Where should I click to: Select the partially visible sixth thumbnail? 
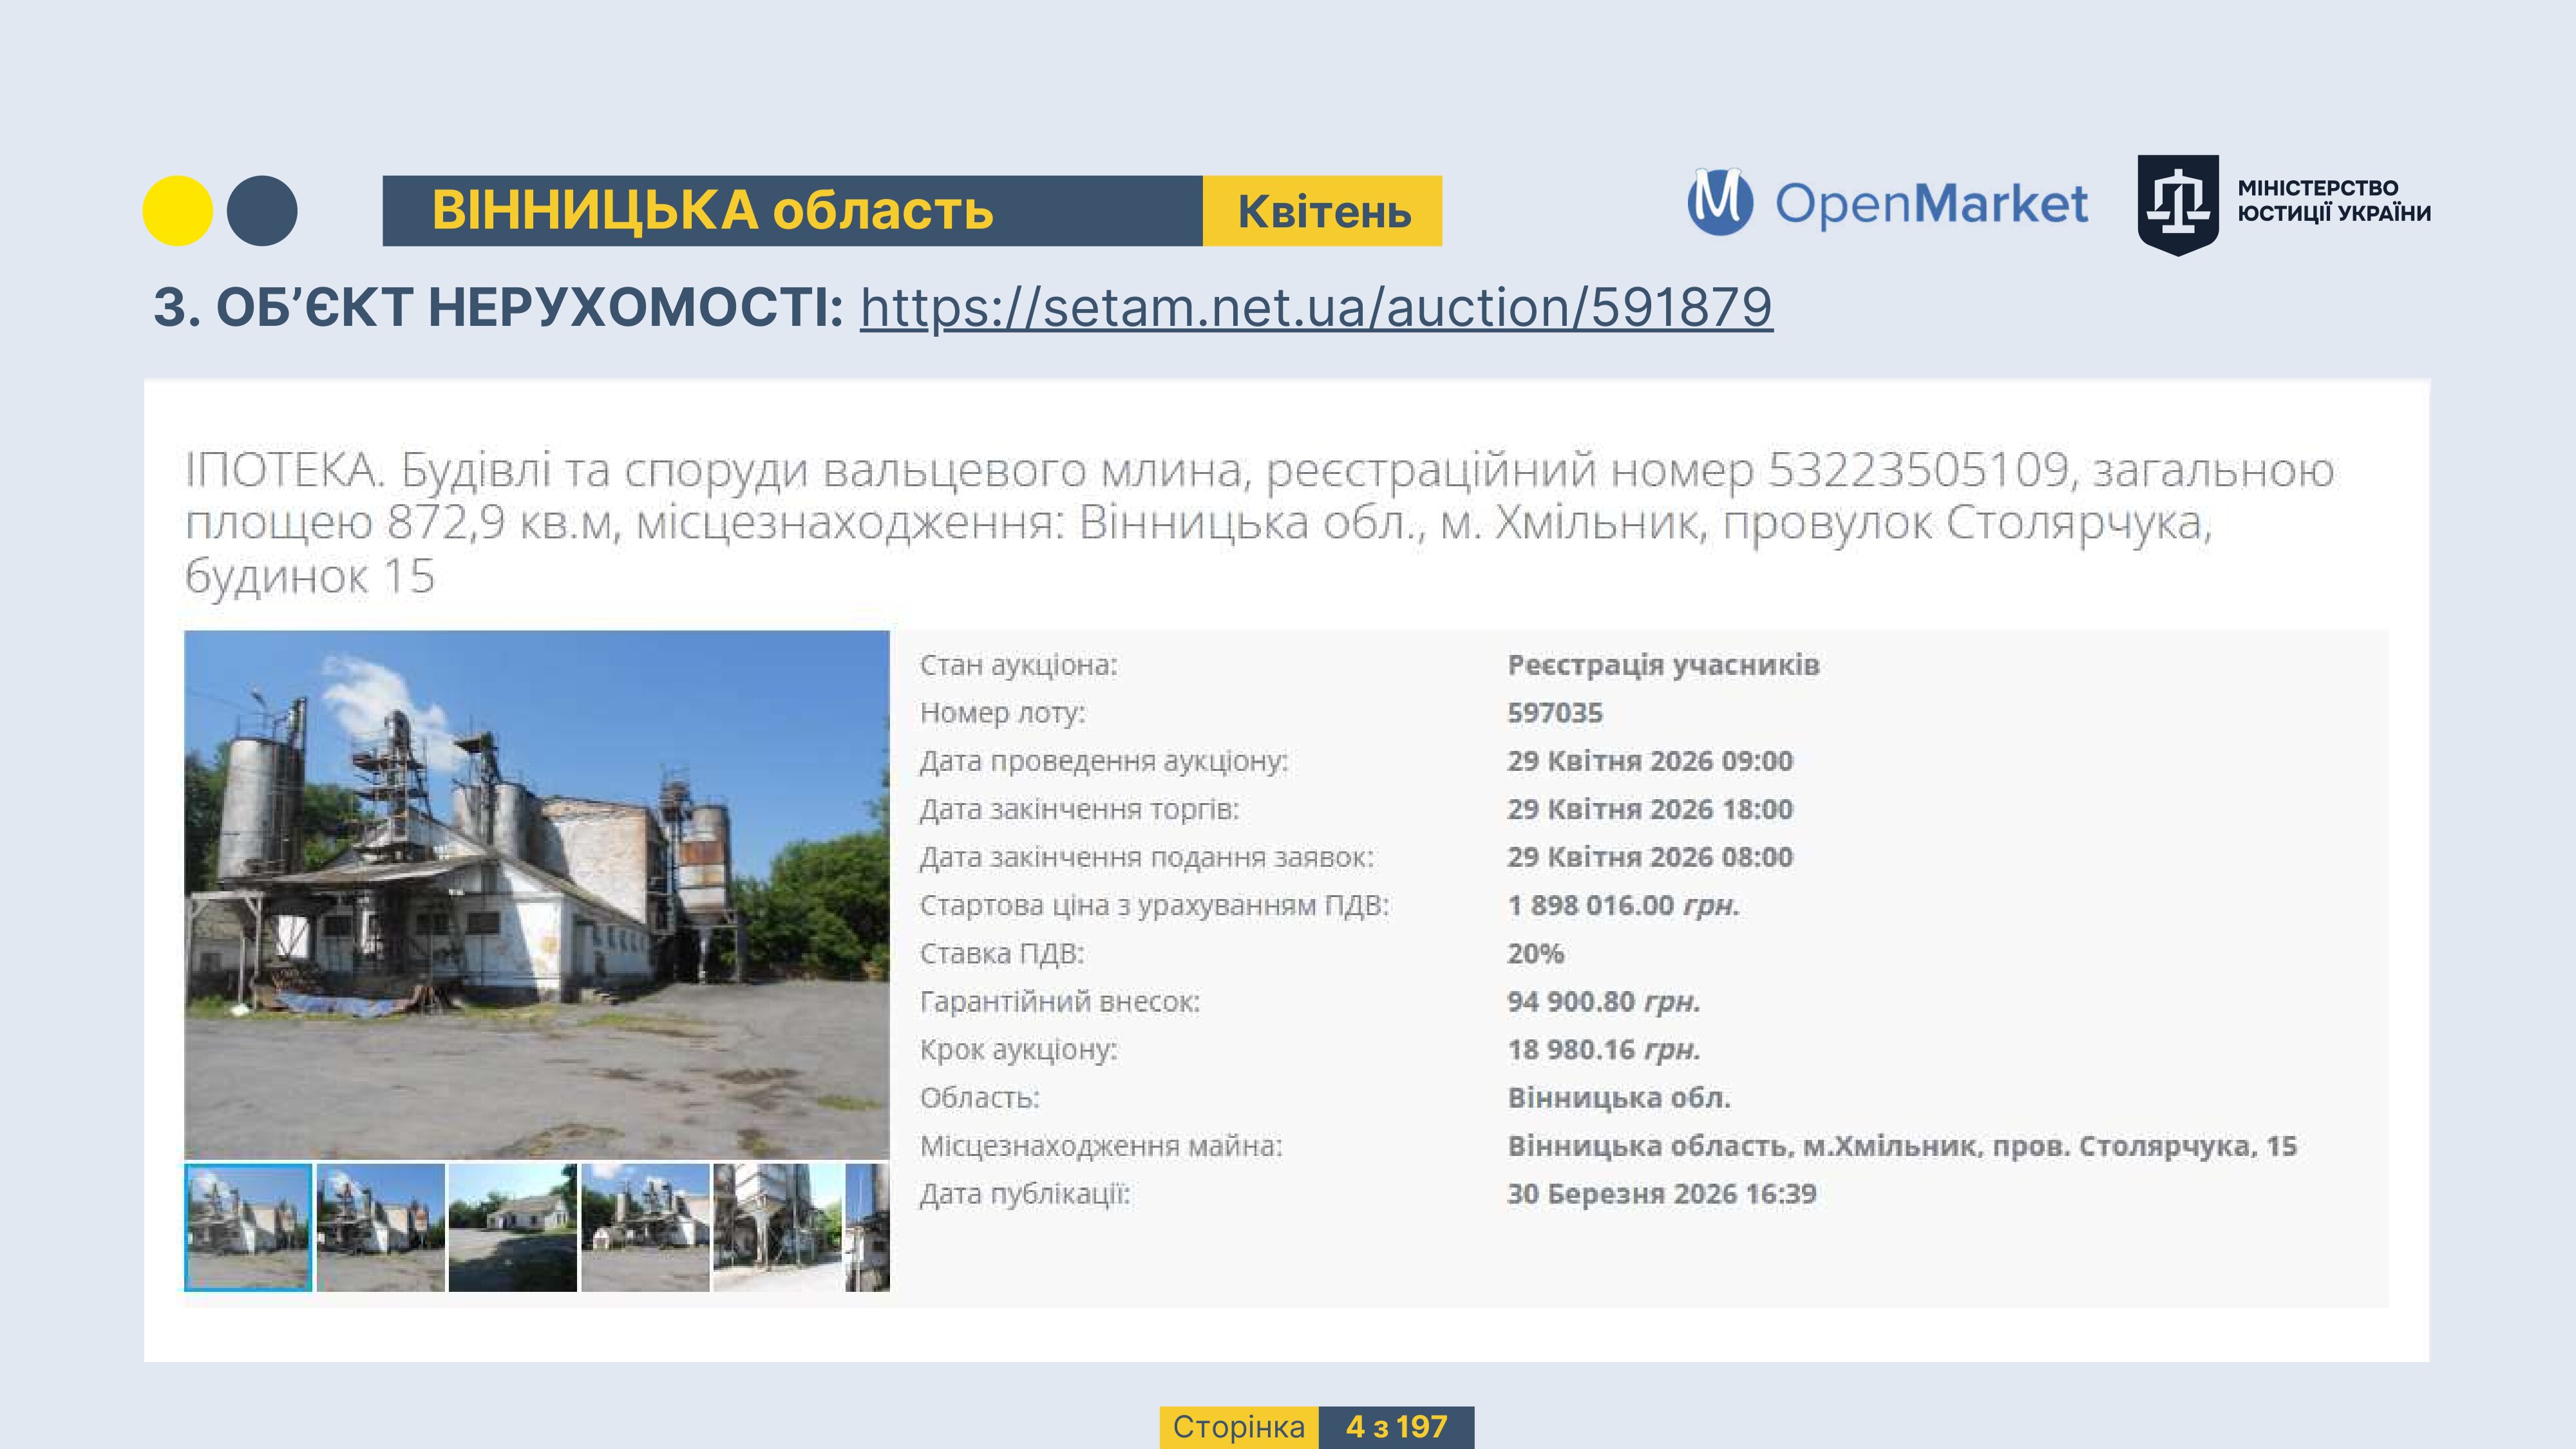tap(867, 1227)
